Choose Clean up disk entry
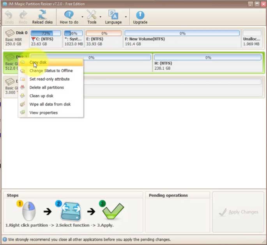Viewport: 267px width, 245px height. tap(51, 96)
